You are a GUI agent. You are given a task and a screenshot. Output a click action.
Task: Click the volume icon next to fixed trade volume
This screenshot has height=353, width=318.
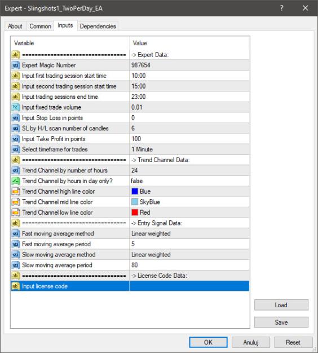(16, 107)
